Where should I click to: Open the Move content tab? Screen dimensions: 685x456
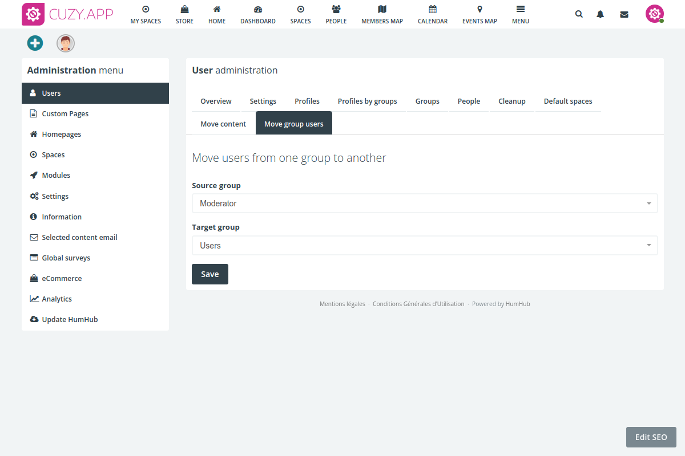[x=223, y=124]
